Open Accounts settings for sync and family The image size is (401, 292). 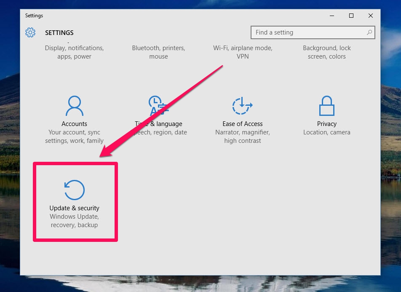pos(74,136)
